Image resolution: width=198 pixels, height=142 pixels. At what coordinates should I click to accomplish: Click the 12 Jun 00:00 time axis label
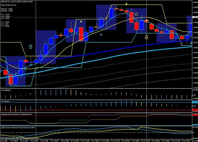pos(125,141)
